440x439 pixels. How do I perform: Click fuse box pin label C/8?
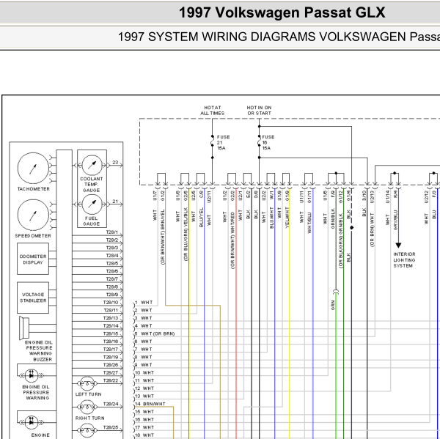pos(201,193)
